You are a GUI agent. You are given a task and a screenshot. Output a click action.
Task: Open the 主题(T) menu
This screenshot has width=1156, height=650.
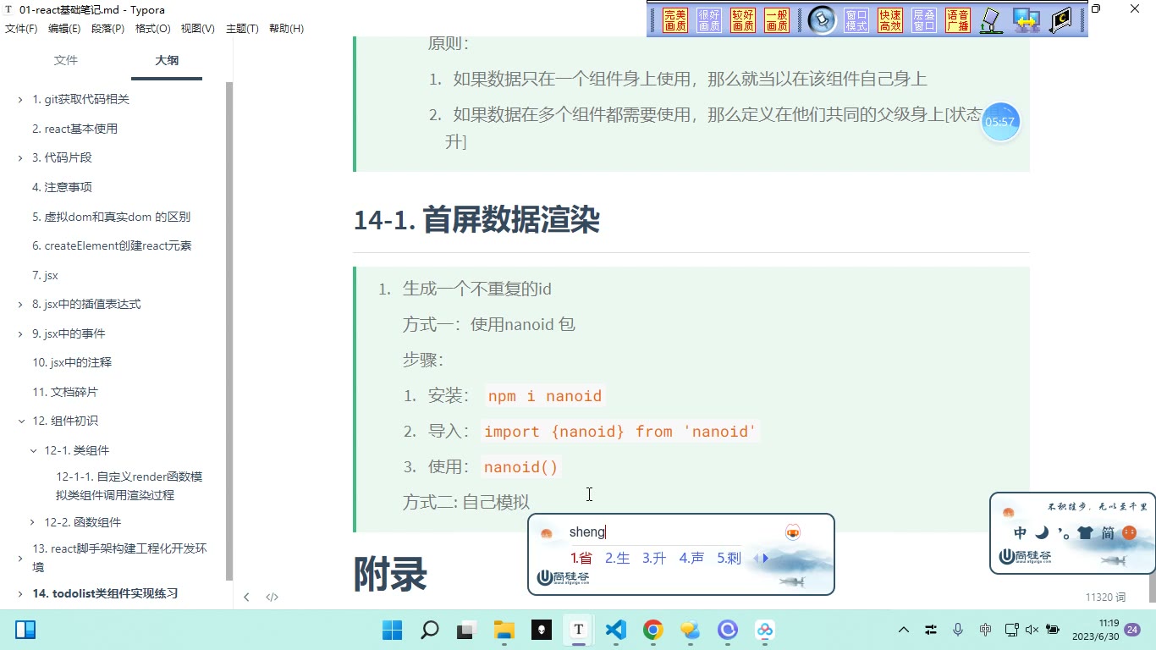point(242,29)
